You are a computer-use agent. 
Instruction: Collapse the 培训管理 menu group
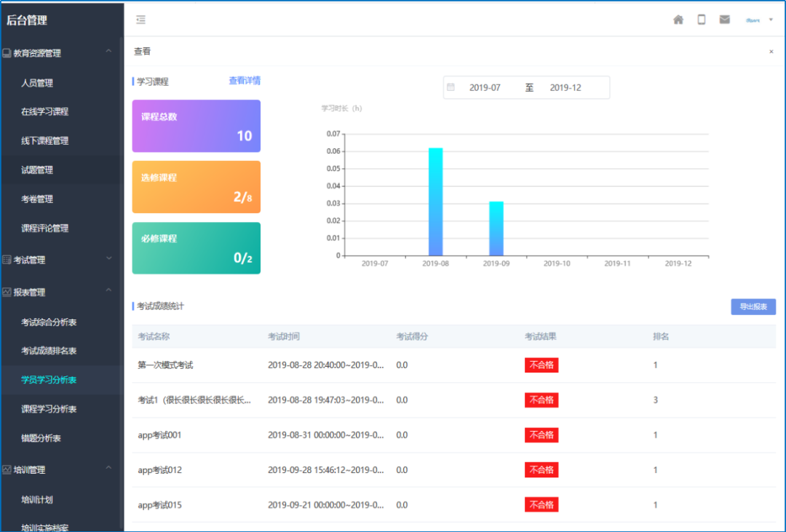click(108, 468)
